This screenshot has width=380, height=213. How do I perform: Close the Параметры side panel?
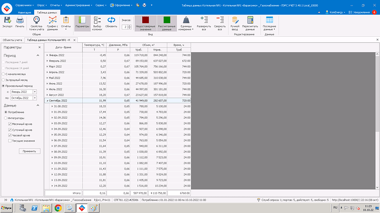[40, 47]
